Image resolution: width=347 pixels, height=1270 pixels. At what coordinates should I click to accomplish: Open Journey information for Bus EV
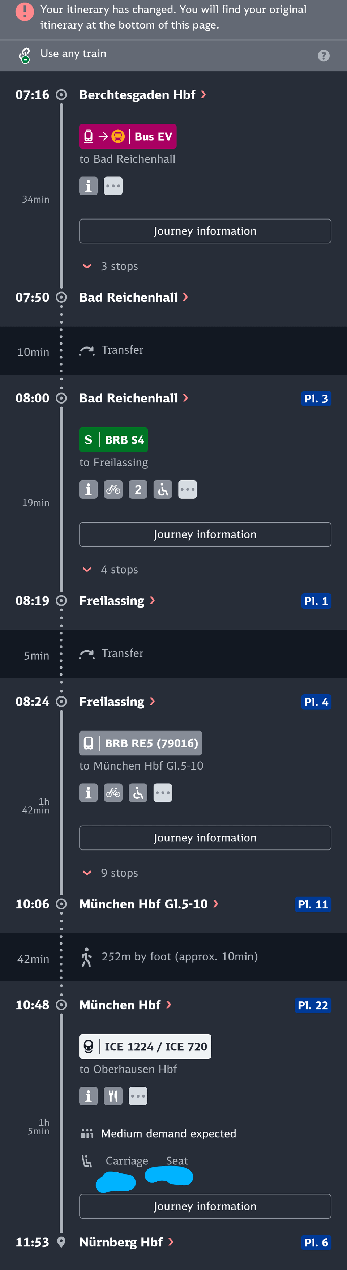pos(205,231)
